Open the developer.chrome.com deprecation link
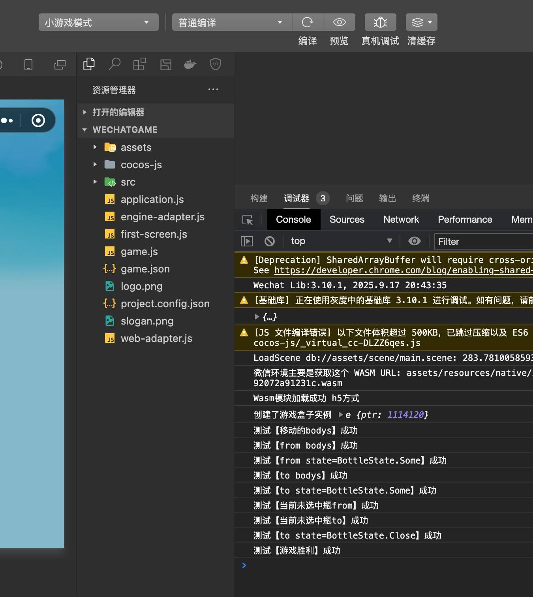This screenshot has height=597, width=533. [403, 270]
